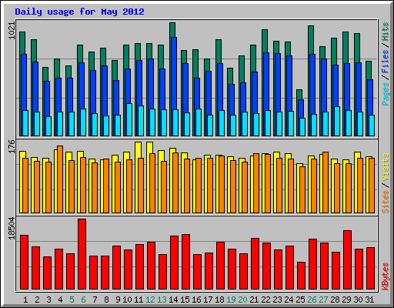394x308 pixels.
Task: Click day 31 on the x-axis
Action: [369, 300]
